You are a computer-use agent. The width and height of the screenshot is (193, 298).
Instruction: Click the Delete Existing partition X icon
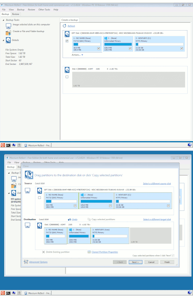coord(43,252)
